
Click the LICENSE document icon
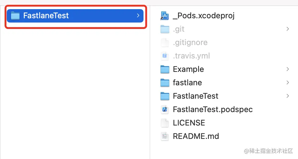pyautogui.click(x=165, y=123)
